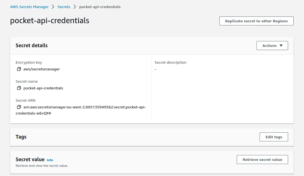The width and height of the screenshot is (304, 176).
Task: Open Info link beside Secret value
Action: tap(50, 160)
